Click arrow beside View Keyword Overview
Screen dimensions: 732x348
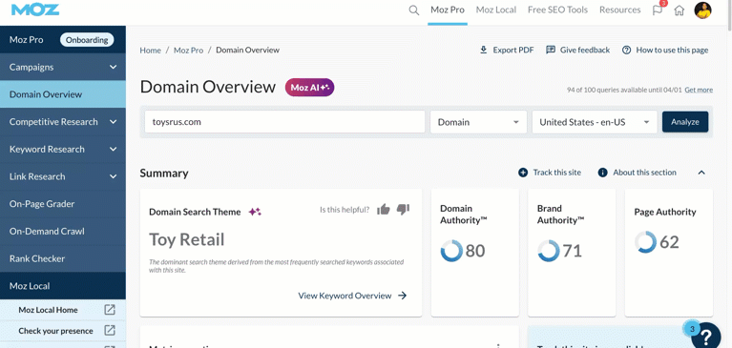pos(403,296)
